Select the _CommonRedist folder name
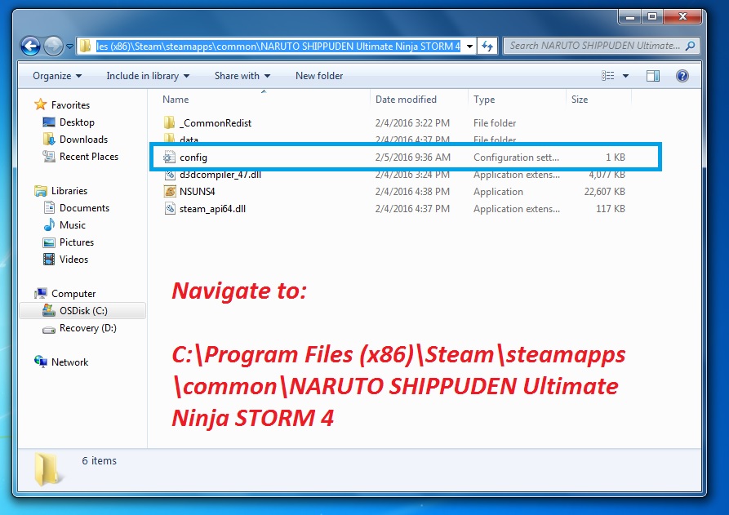 point(216,123)
